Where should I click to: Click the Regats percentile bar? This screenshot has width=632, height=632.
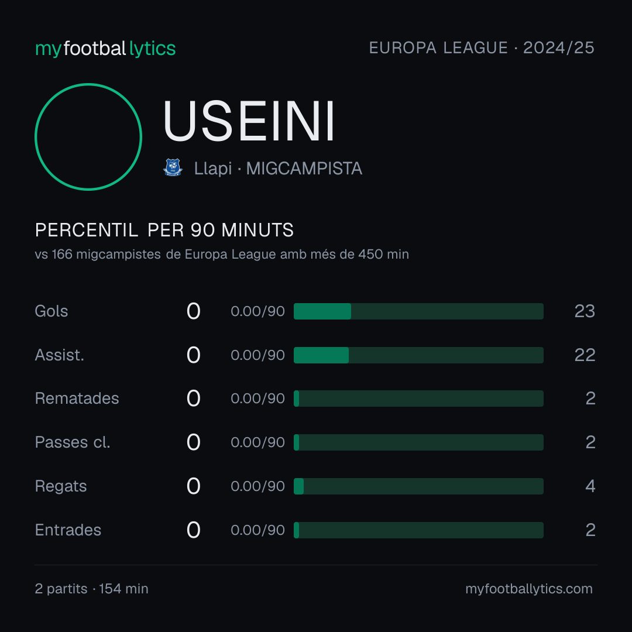click(418, 486)
